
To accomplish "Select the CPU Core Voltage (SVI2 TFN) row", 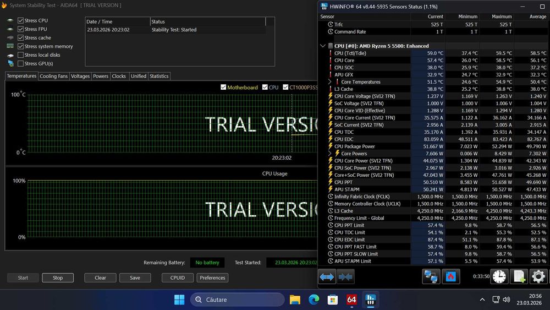I will pos(434,96).
